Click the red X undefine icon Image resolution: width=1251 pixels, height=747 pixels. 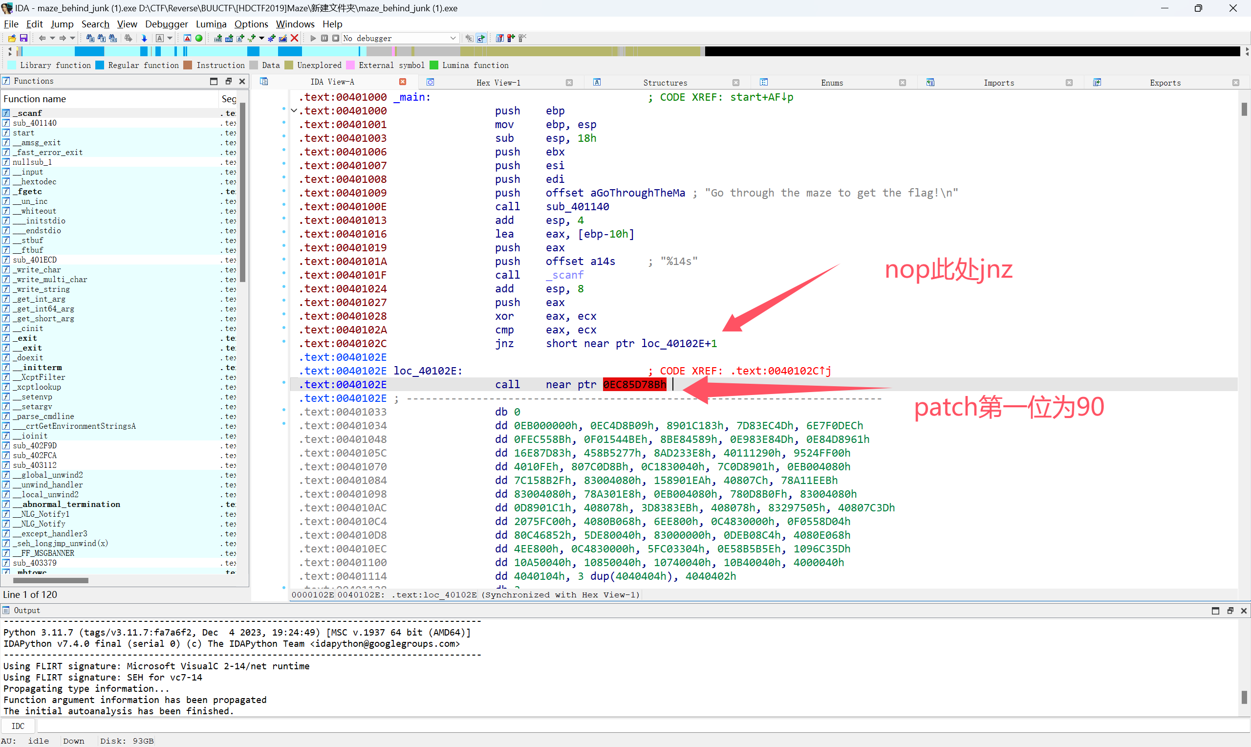coord(295,38)
